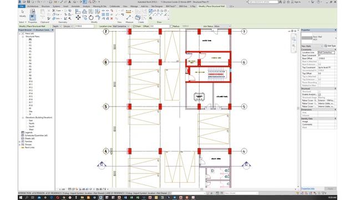Click the Join geometry tool
This screenshot has width=355, height=200.
click(x=57, y=18)
